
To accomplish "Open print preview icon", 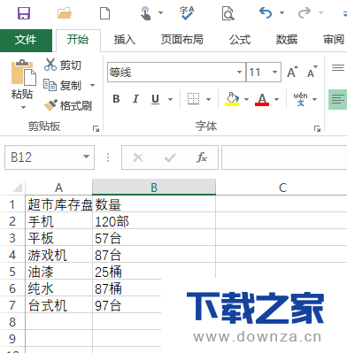I will [x=228, y=13].
